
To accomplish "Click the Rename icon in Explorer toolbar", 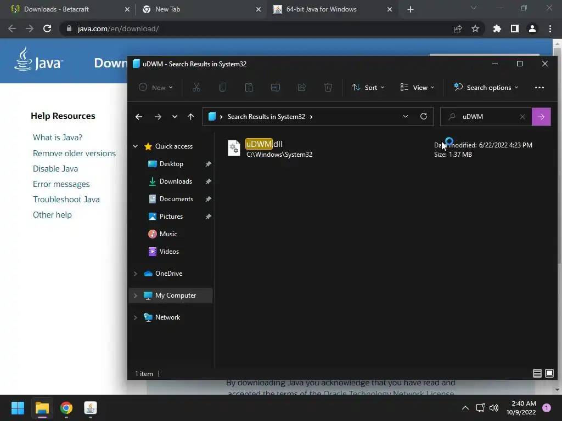I will click(x=276, y=87).
